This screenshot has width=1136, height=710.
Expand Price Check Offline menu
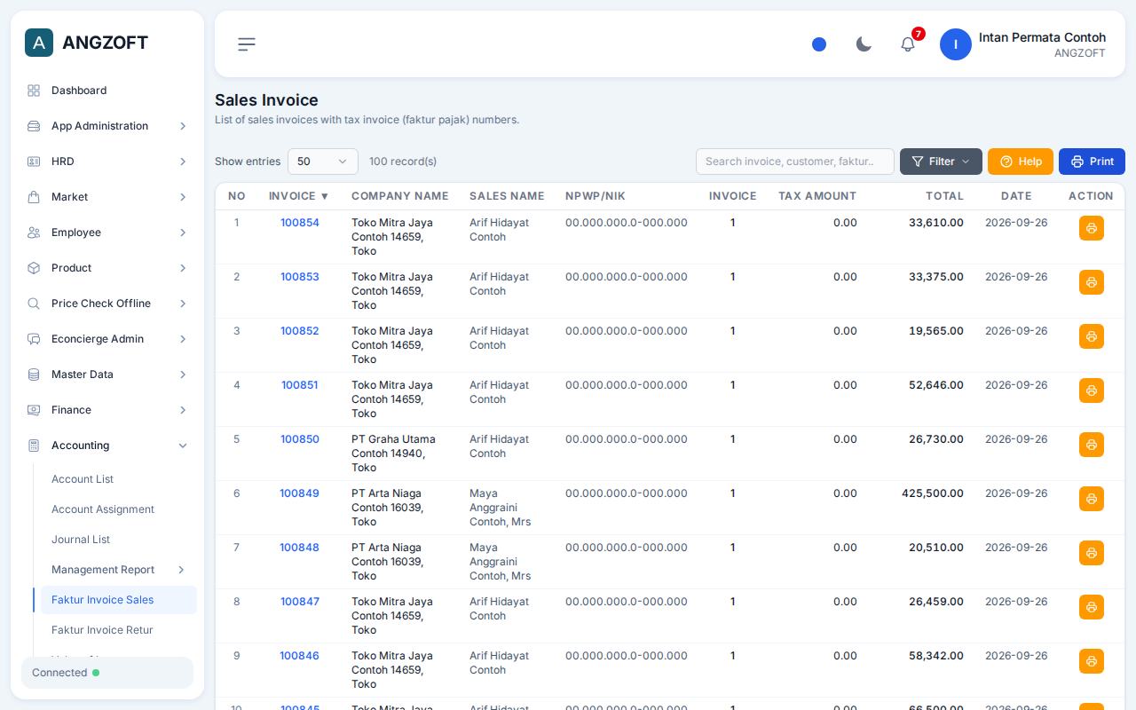click(x=107, y=304)
